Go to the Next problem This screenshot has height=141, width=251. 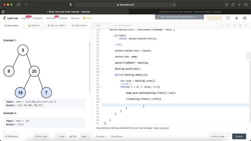click(x=85, y=137)
